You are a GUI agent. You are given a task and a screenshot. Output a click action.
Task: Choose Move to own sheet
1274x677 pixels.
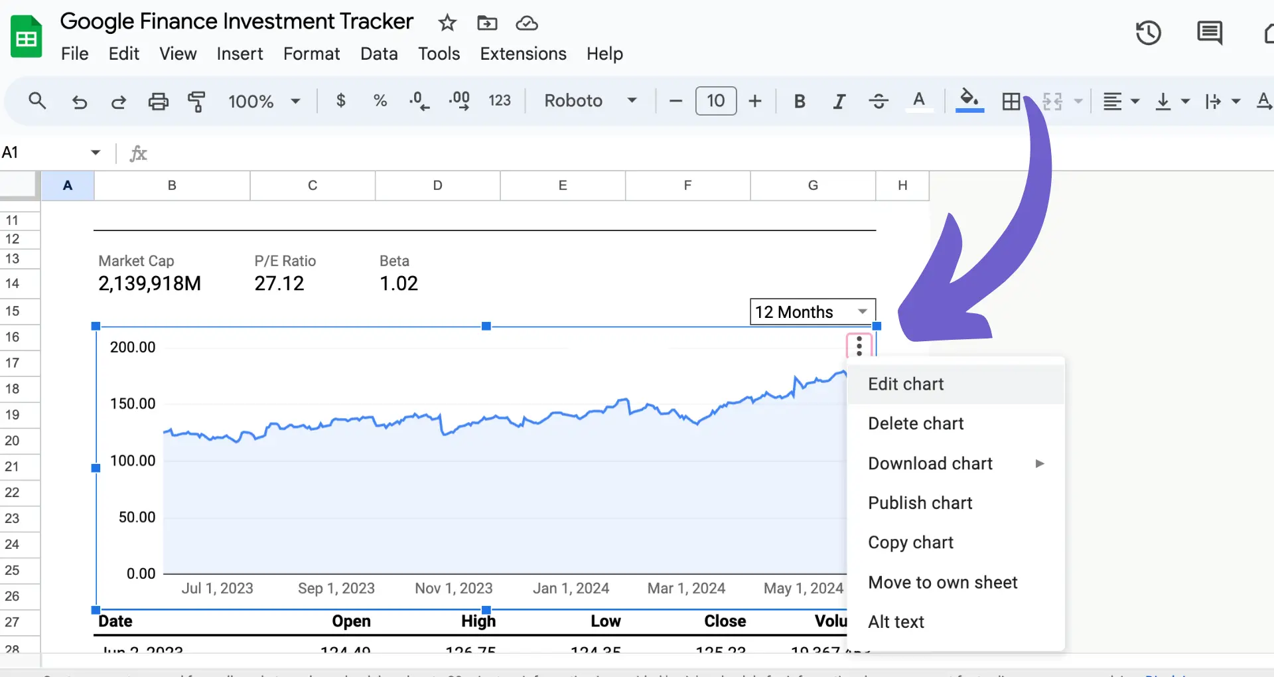click(956, 582)
